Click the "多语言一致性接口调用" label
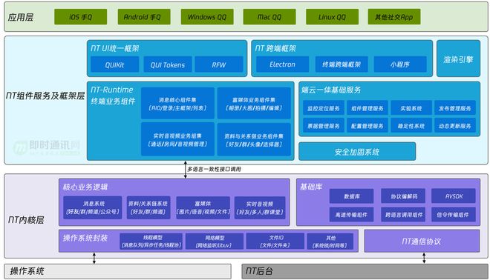Image resolution: width=490 pixels, height=280 pixels. click(x=214, y=170)
